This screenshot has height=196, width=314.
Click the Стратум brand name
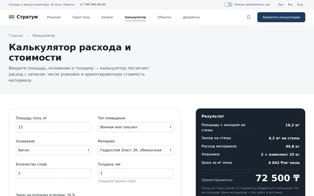[x=27, y=17]
